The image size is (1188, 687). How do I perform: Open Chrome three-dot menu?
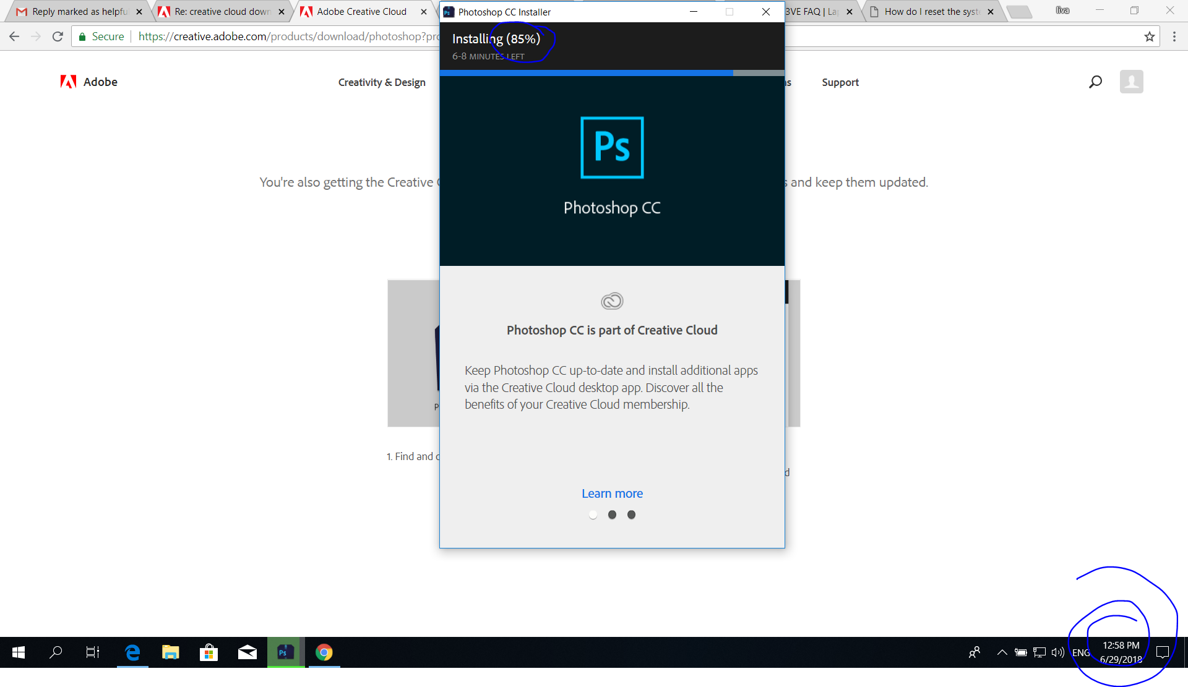(1174, 36)
